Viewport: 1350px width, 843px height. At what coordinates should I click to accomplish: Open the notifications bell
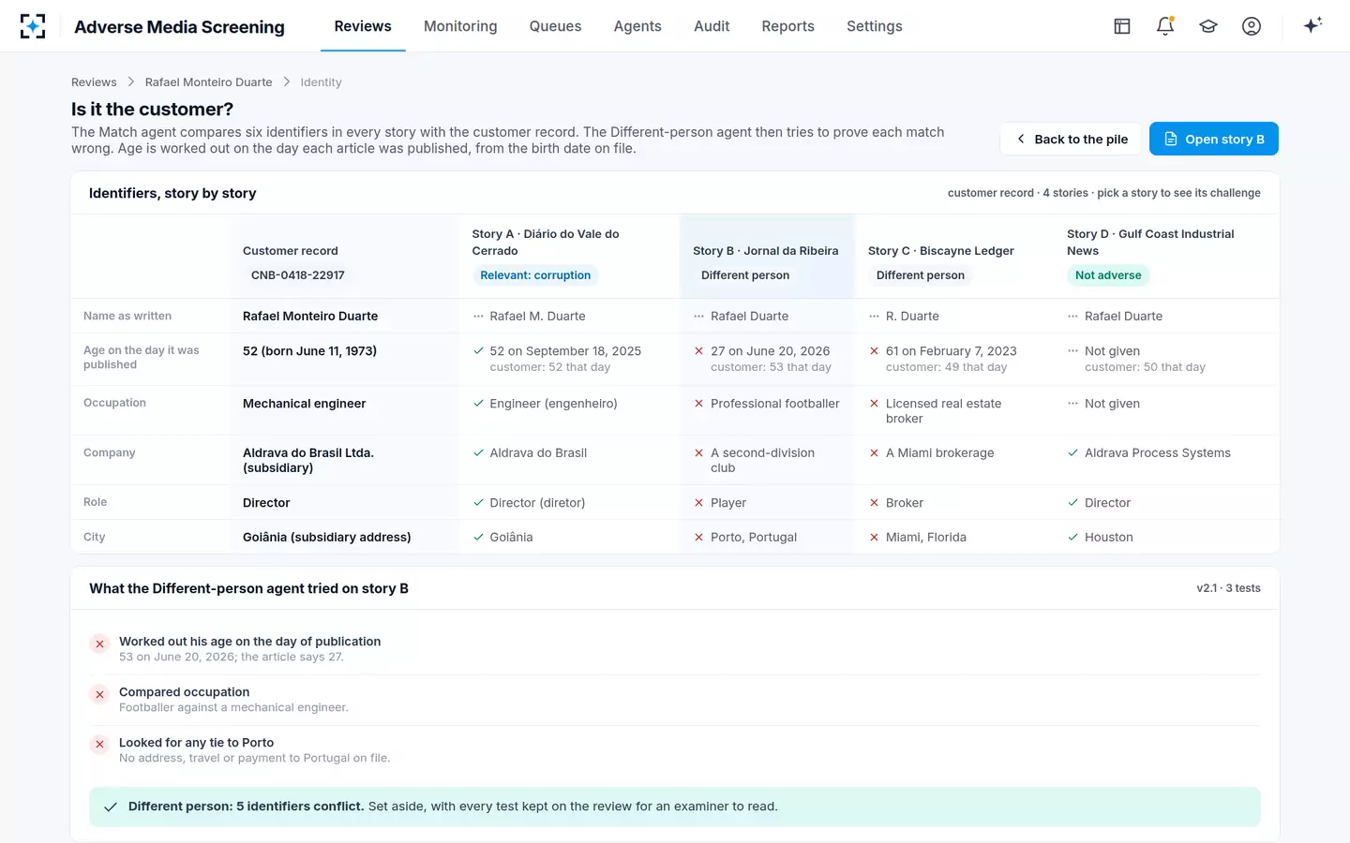pos(1165,26)
